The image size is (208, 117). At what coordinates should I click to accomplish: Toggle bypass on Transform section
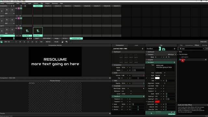coord(144,97)
